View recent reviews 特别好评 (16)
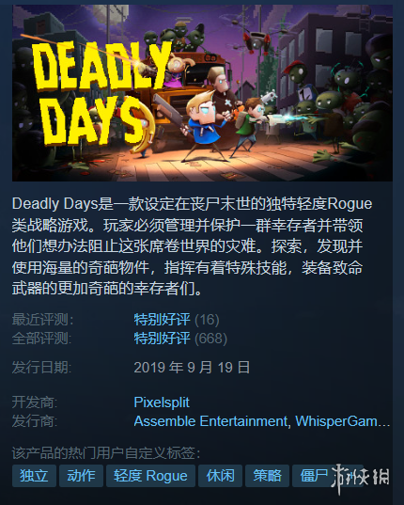Screen dimensions: 404x505 pos(177,320)
